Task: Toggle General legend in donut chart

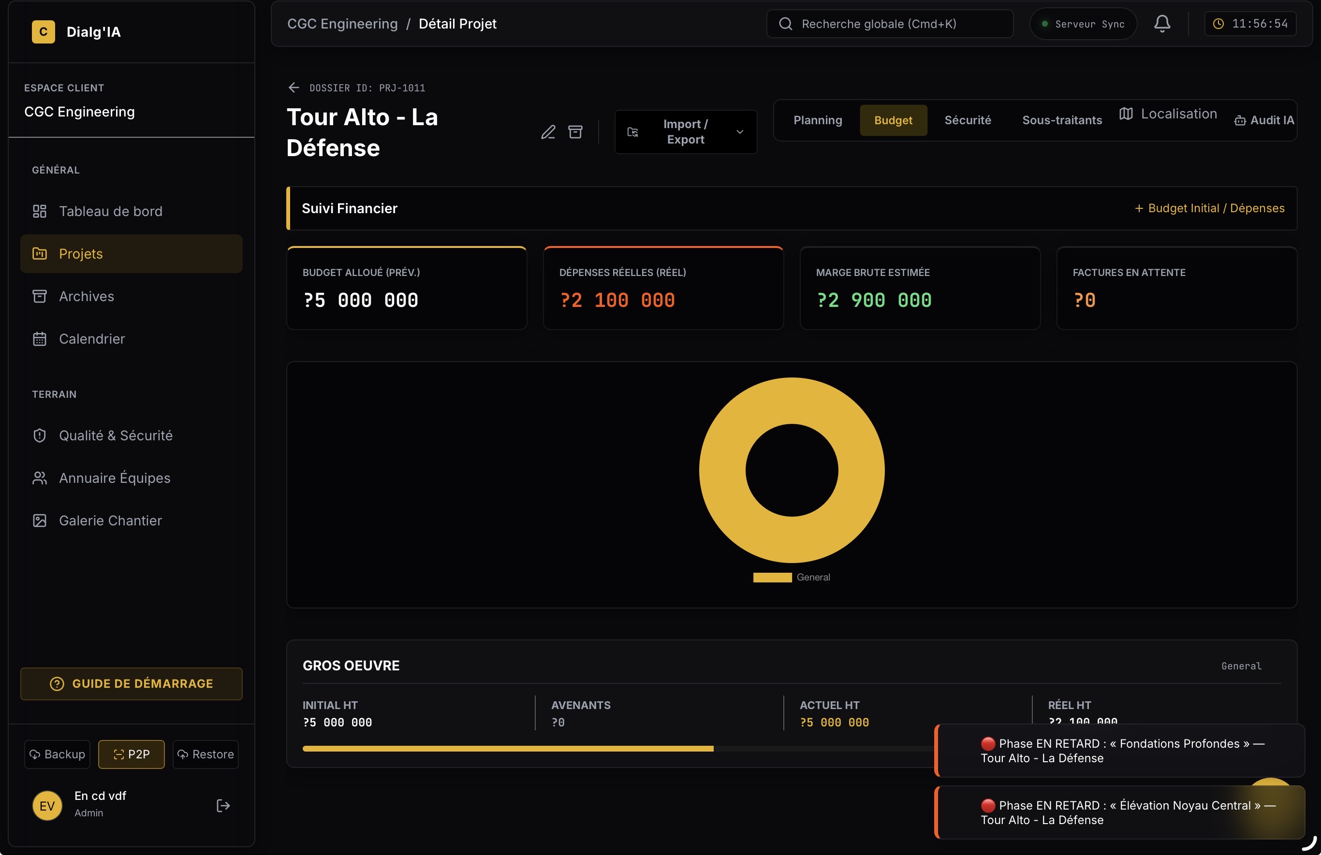Action: tap(791, 577)
